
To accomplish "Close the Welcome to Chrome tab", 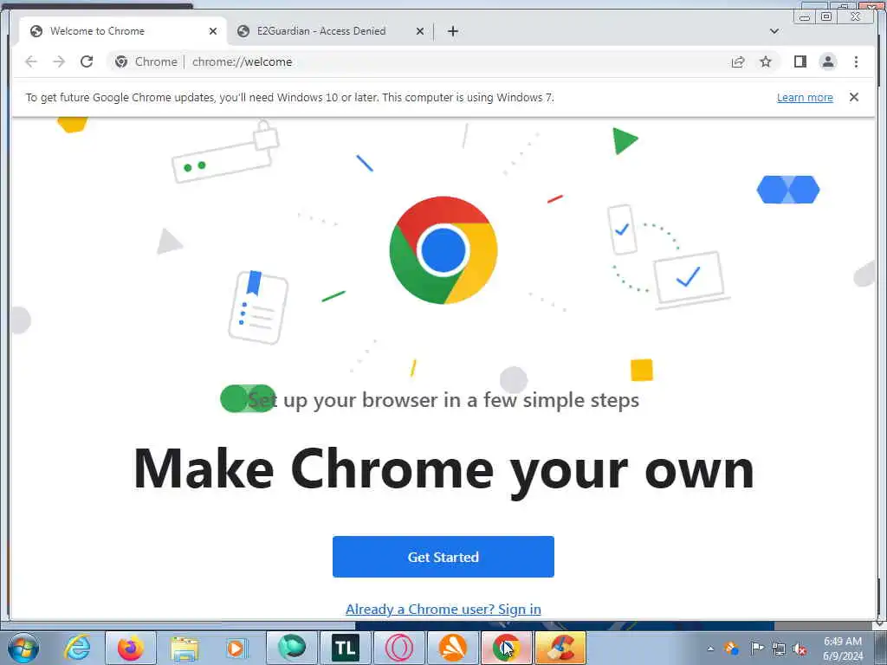I will pyautogui.click(x=213, y=31).
